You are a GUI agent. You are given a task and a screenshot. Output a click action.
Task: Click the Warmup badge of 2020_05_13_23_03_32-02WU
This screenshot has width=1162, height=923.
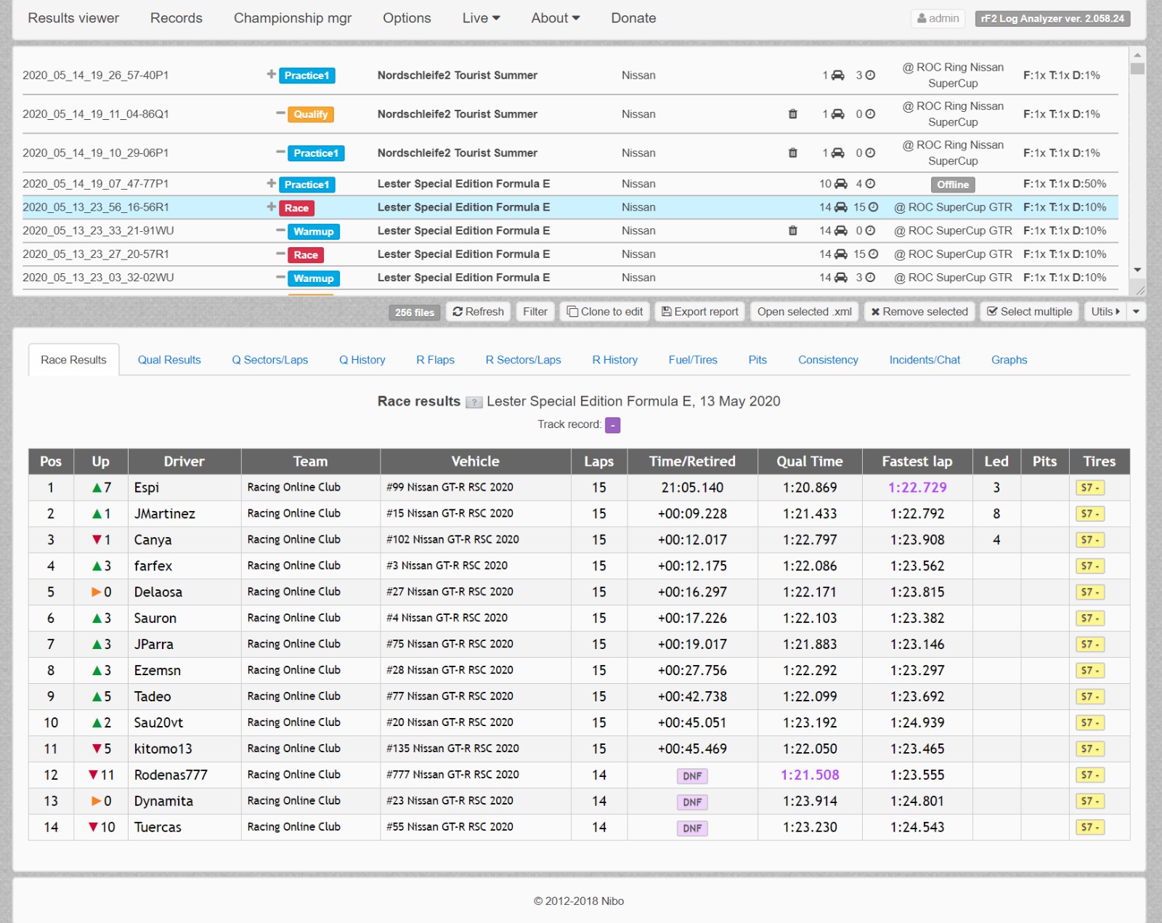pyautogui.click(x=313, y=278)
